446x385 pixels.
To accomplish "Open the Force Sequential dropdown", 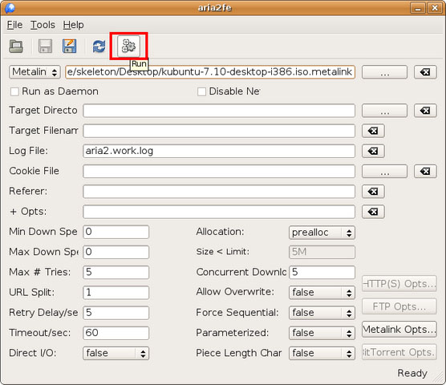I will (322, 313).
